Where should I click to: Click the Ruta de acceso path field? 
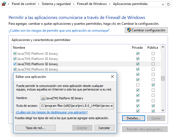(77, 106)
